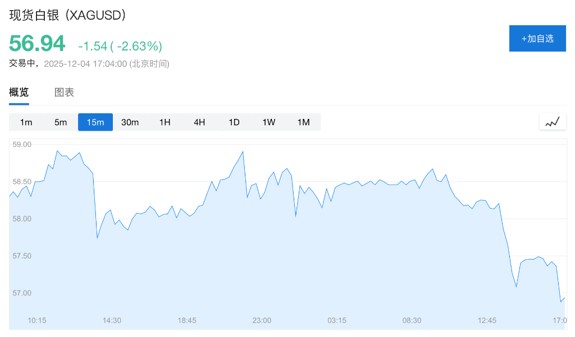Click the current price 56.94

coord(37,44)
